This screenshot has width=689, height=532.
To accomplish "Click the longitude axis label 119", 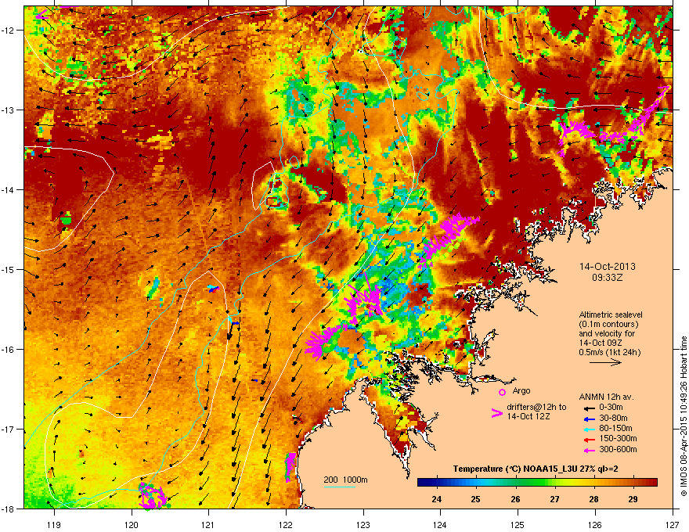I will point(54,524).
